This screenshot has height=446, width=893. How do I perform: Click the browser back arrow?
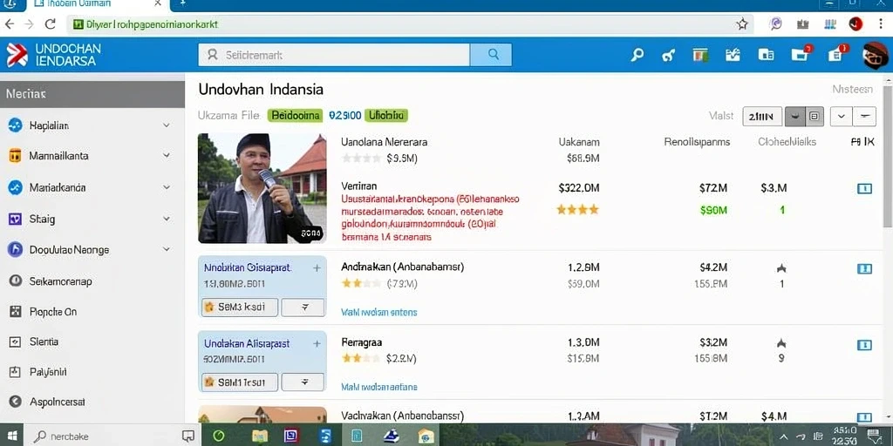click(x=9, y=24)
